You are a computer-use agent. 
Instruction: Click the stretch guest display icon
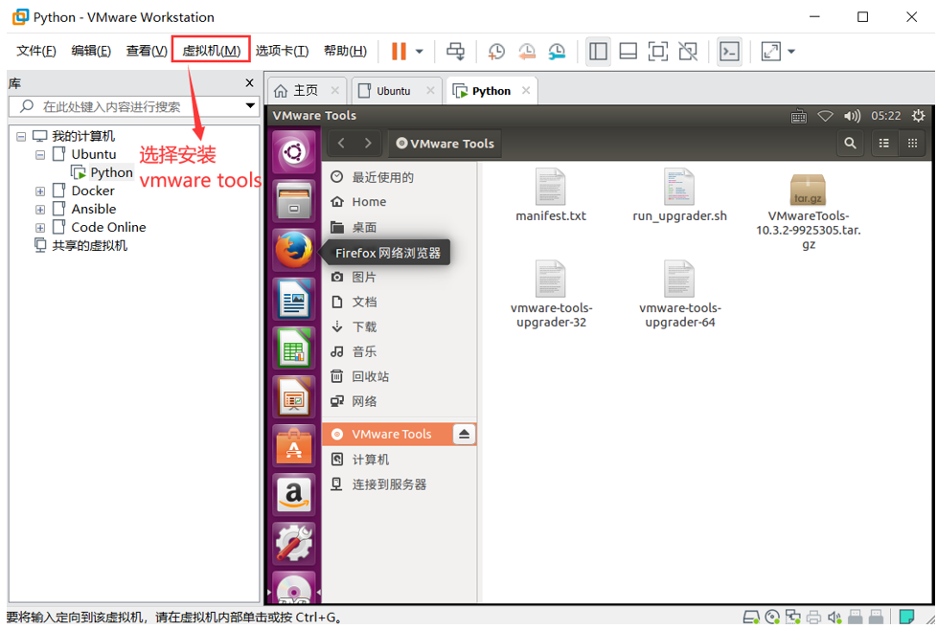point(771,52)
